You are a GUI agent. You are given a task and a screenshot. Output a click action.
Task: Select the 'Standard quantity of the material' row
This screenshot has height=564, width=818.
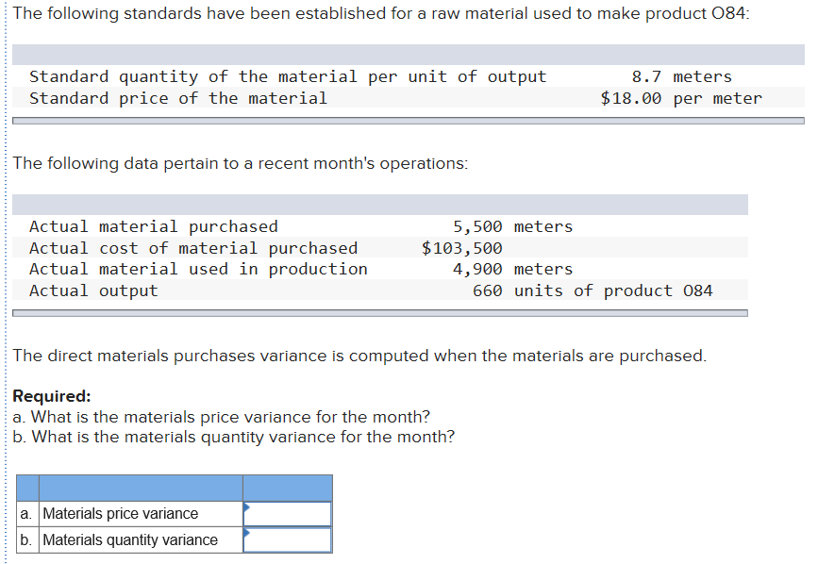coord(283,76)
